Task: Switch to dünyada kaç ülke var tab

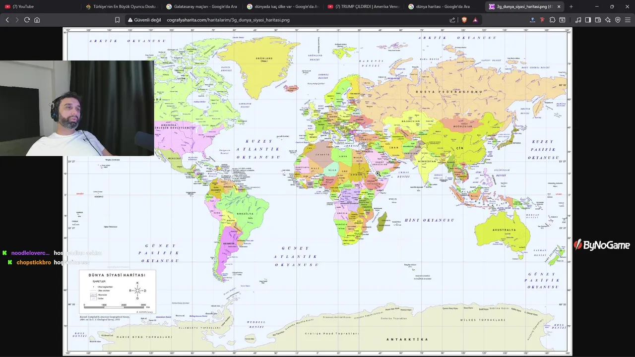Action: [x=282, y=6]
